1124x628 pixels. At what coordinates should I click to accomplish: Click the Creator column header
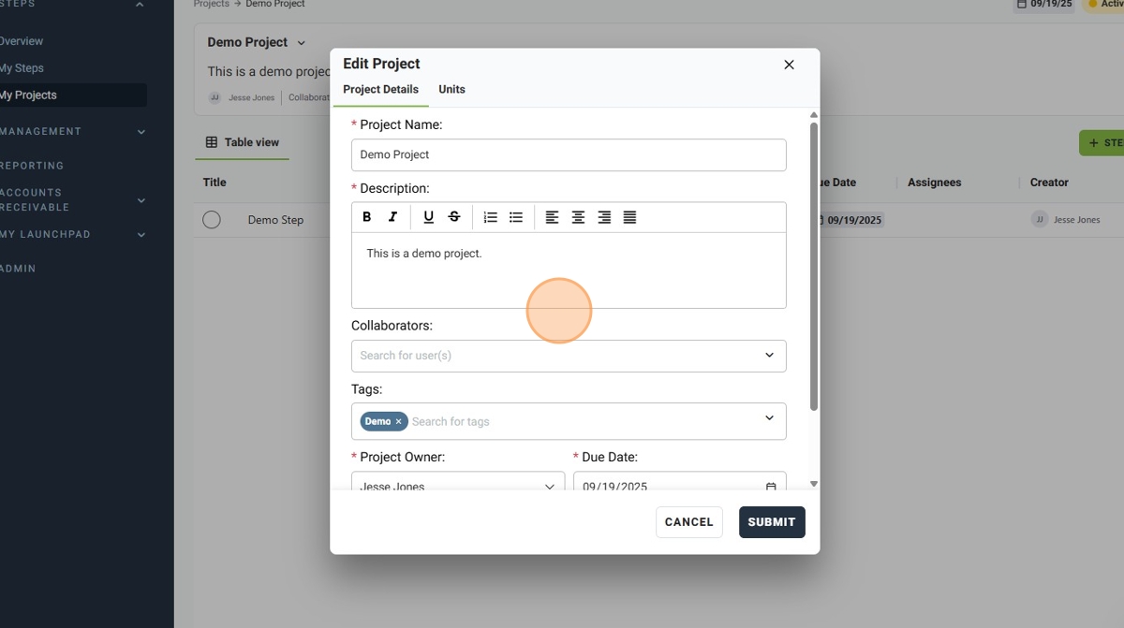tap(1049, 183)
